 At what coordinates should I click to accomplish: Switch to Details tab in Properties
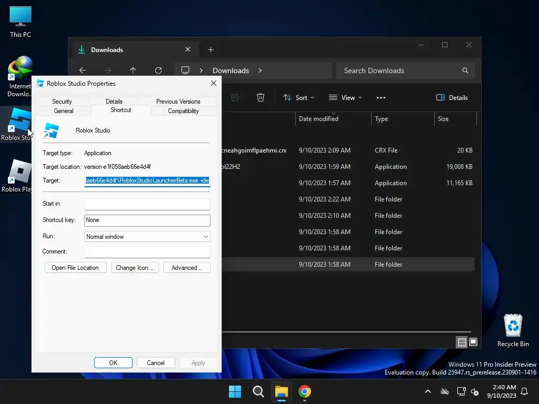pyautogui.click(x=114, y=102)
